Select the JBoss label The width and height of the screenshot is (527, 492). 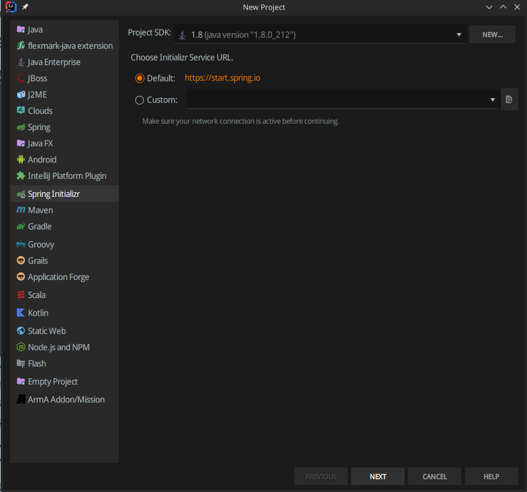click(x=37, y=78)
